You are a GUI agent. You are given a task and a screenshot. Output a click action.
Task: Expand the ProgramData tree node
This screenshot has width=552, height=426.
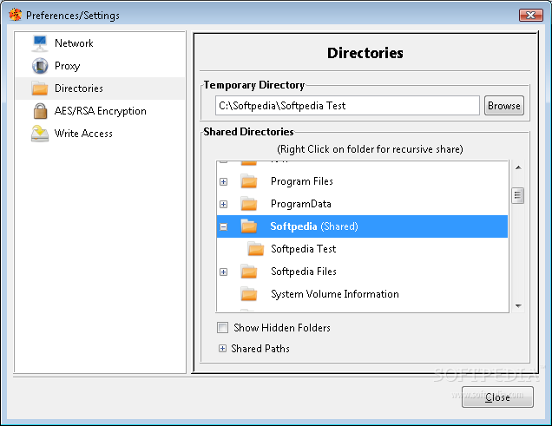coord(223,204)
